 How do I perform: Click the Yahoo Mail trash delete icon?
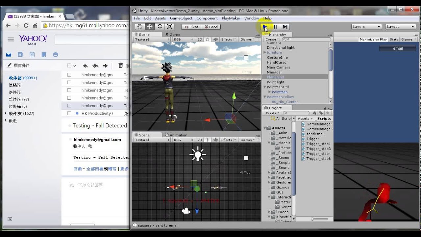coord(121,66)
